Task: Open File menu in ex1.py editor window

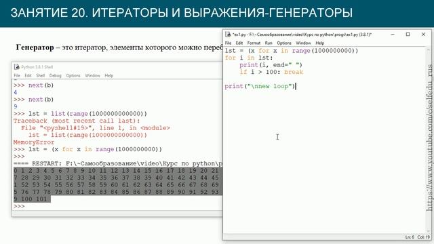Action: click(228, 43)
